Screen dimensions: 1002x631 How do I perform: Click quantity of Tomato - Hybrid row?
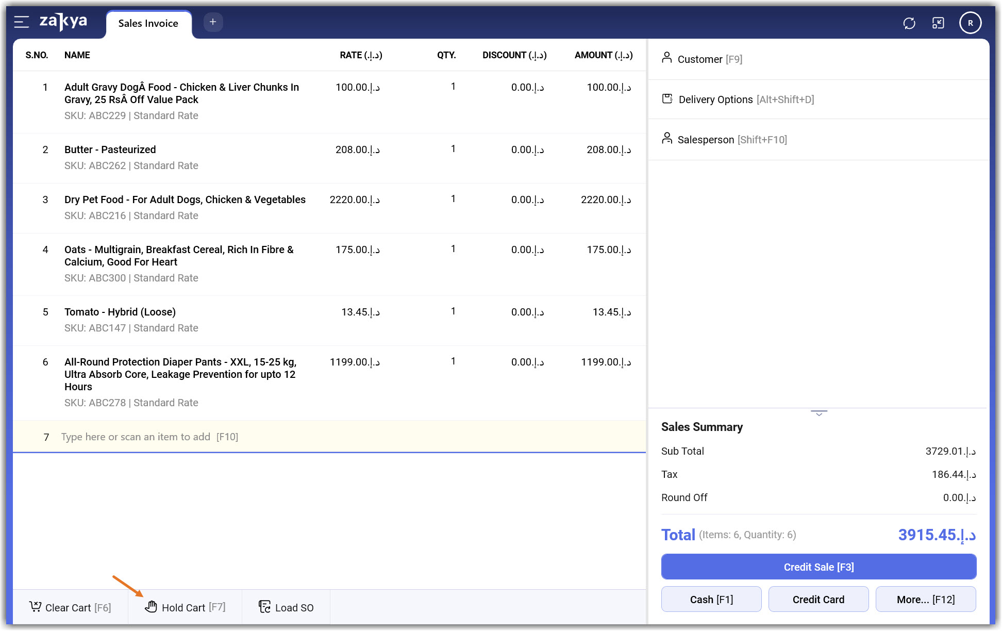(453, 311)
